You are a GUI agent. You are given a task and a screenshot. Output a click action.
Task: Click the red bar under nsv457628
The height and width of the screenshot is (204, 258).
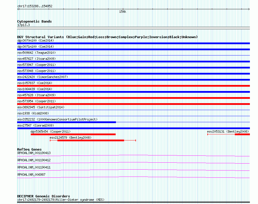(133, 98)
